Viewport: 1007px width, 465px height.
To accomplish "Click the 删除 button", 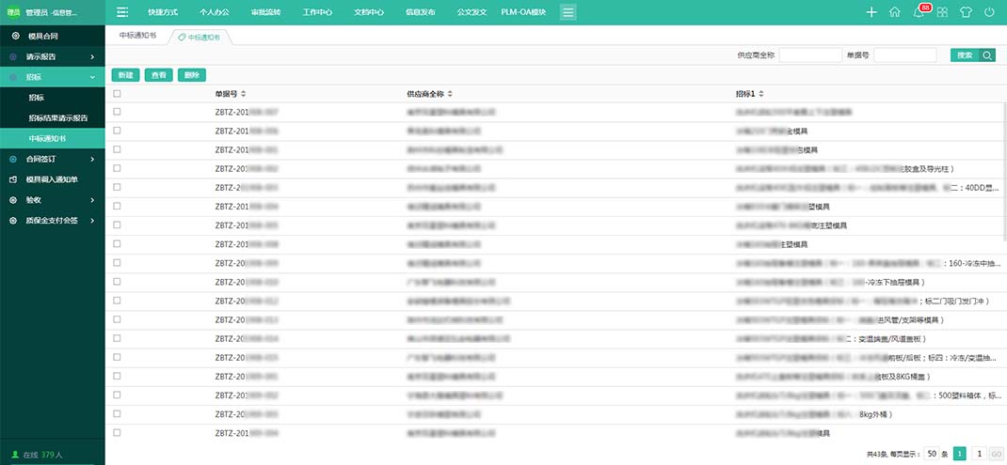I will click(x=191, y=74).
